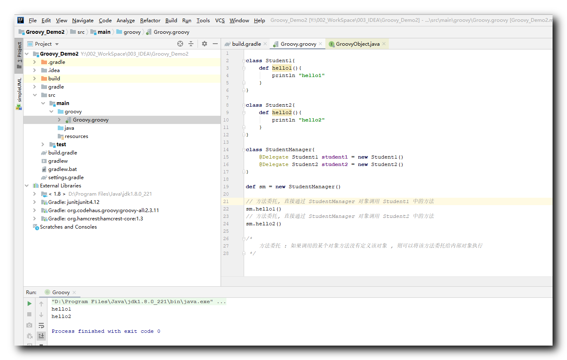Screen dimensions: 567x360
Task: Select settings.gradle in project tree
Action: tap(62, 178)
